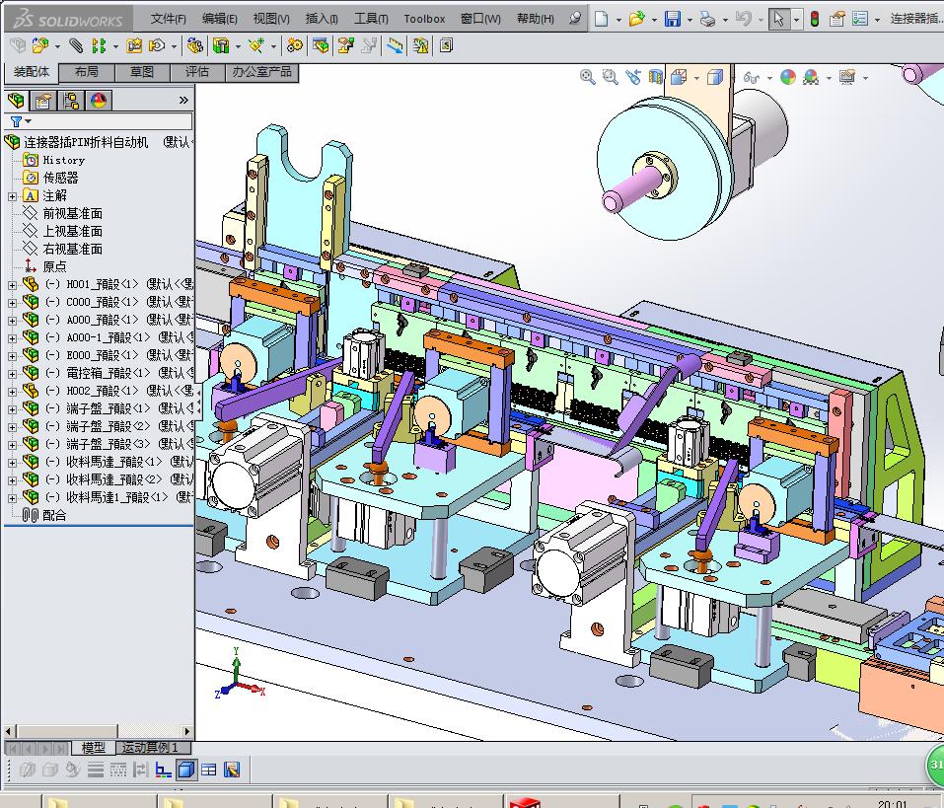
Task: Toggle Hide/Show Items eyeglasses icon
Action: point(752,77)
